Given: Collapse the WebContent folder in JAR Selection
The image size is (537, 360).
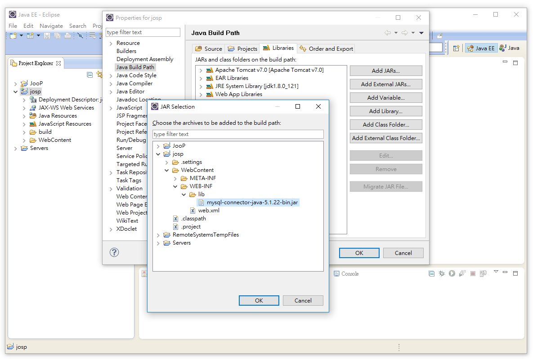Looking at the screenshot, I should 167,171.
